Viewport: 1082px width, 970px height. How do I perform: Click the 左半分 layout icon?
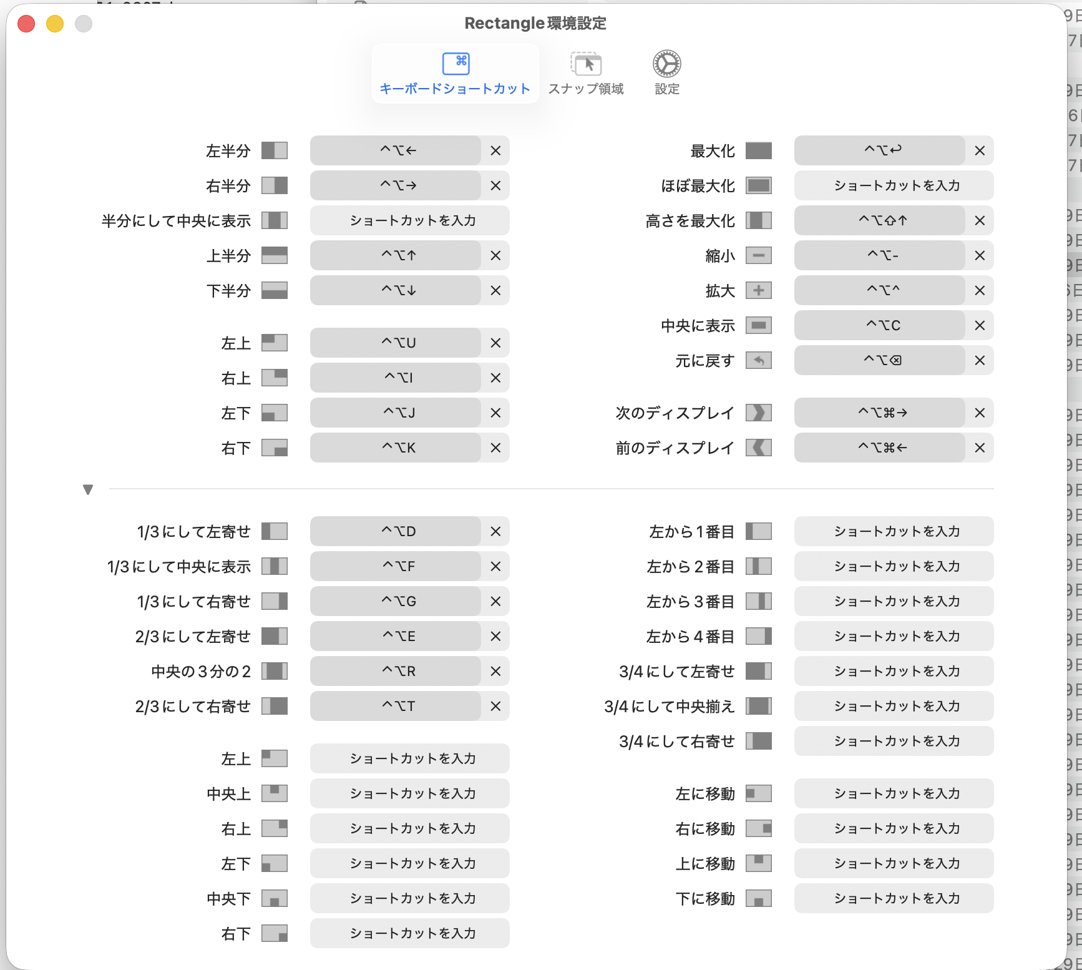tap(274, 150)
